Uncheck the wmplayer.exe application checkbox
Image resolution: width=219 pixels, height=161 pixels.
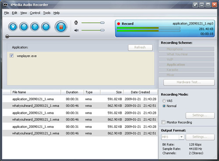[11, 56]
